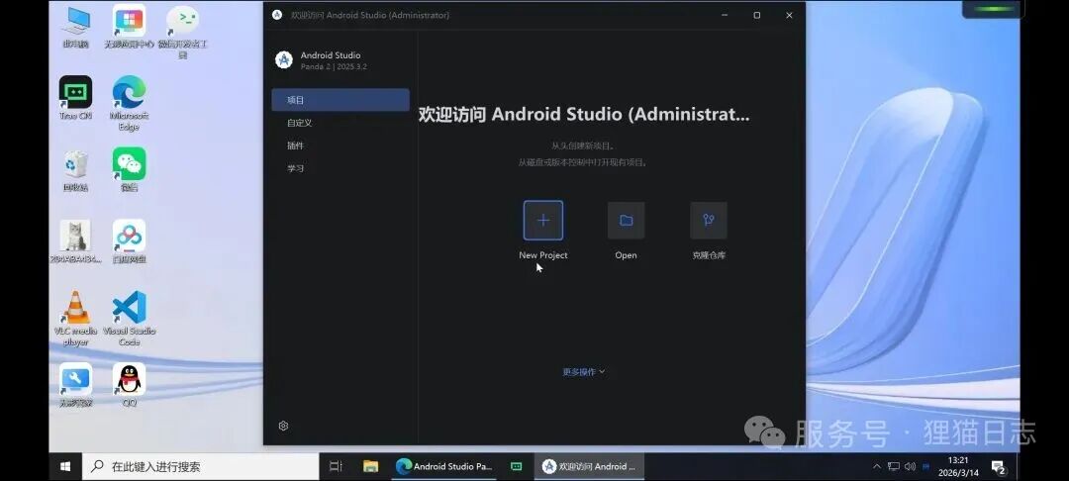Image resolution: width=1069 pixels, height=481 pixels.
Task: Click the Windows Start button
Action: coord(65,467)
